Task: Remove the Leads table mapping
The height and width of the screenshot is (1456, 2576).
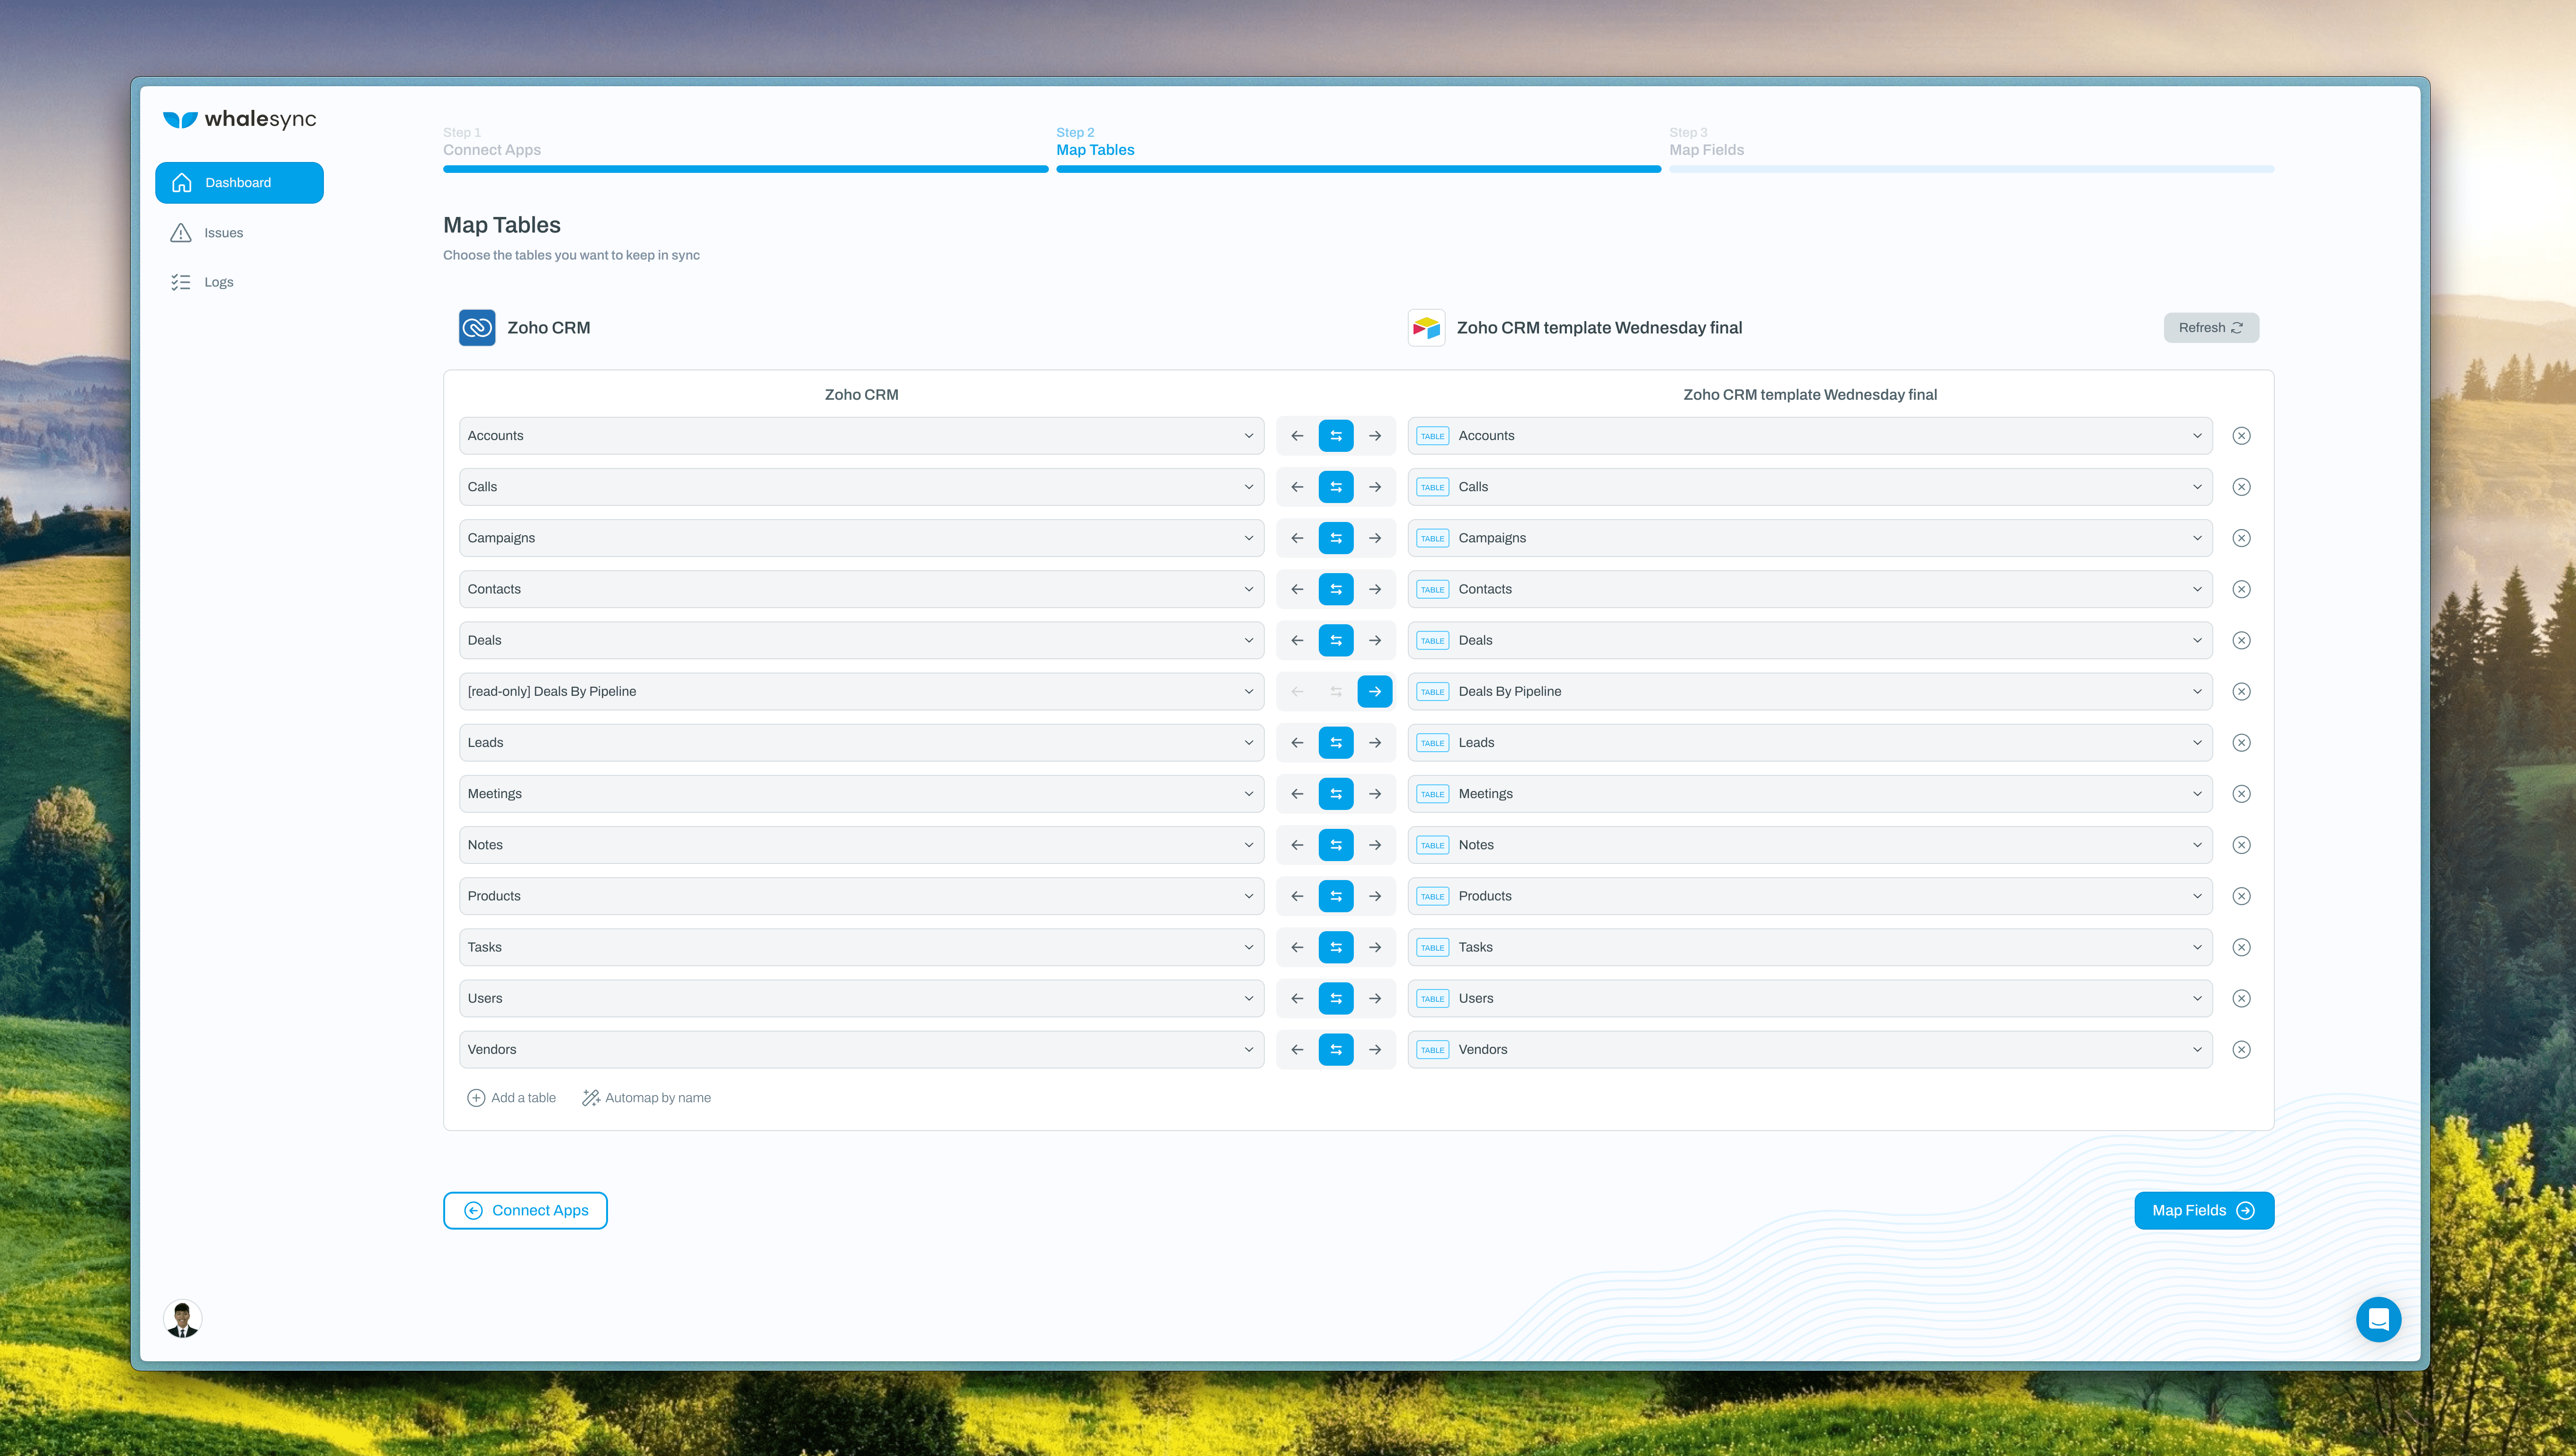Action: pos(2241,742)
